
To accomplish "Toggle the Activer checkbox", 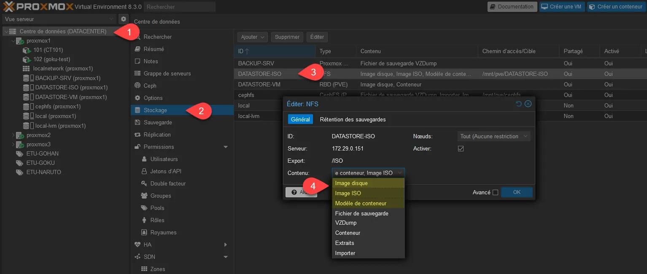I will [461, 149].
